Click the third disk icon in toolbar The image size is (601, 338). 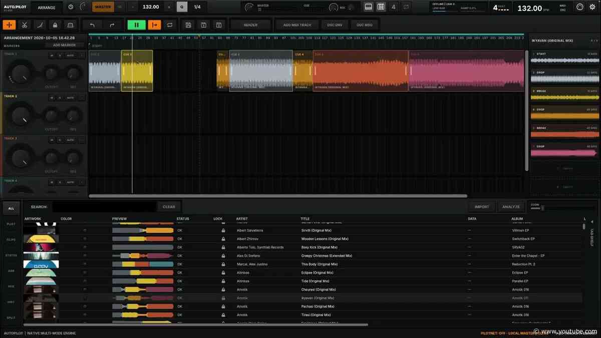[x=219, y=25]
